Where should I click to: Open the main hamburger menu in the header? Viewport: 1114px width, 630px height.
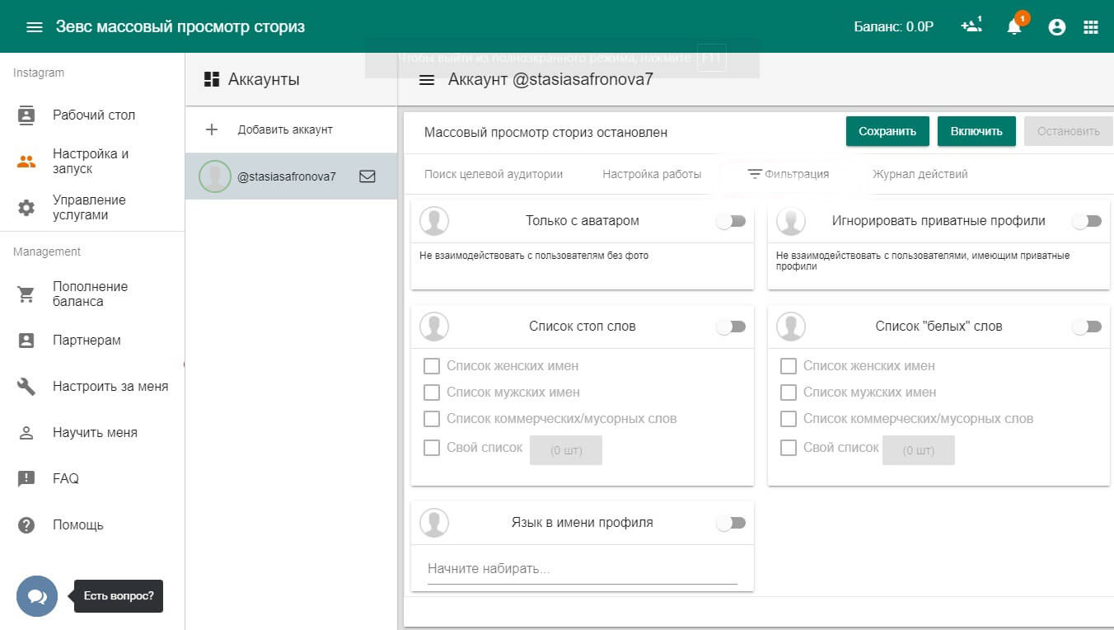(x=34, y=27)
